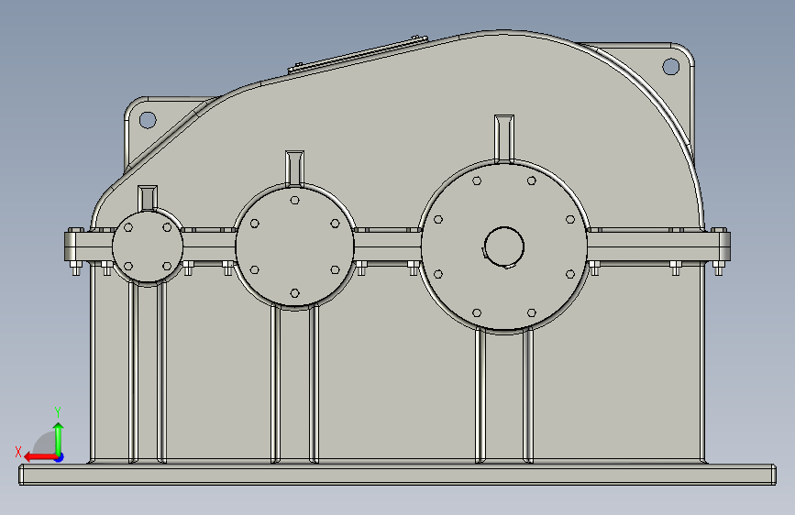The width and height of the screenshot is (795, 515).
Task: Select the inspection cover plate on the sloped top
Action: pos(358,55)
